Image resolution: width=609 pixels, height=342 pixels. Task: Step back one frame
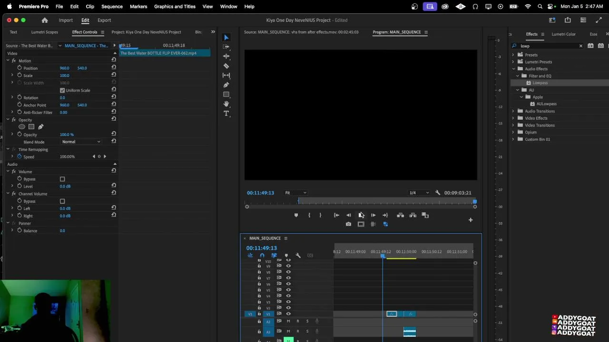tap(348, 215)
